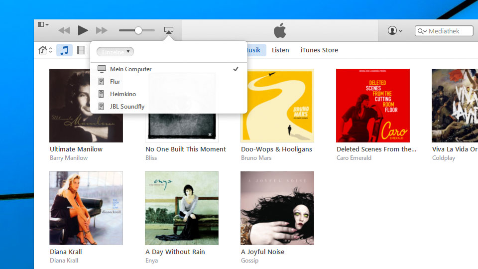Viewport: 478px width, 269px height.
Task: Skip back with the rewind icon
Action: click(x=64, y=30)
